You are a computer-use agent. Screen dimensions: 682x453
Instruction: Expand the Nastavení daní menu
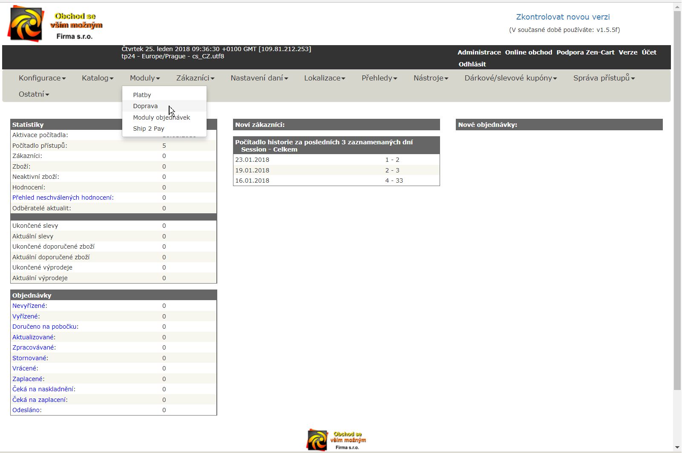point(259,78)
